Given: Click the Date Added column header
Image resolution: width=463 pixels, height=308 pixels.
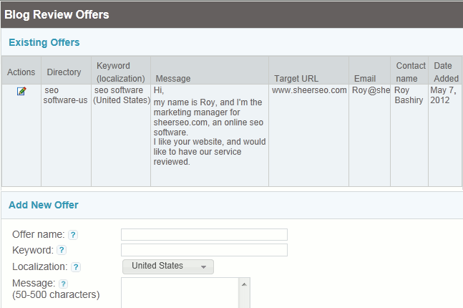Looking at the screenshot, I should coord(446,72).
